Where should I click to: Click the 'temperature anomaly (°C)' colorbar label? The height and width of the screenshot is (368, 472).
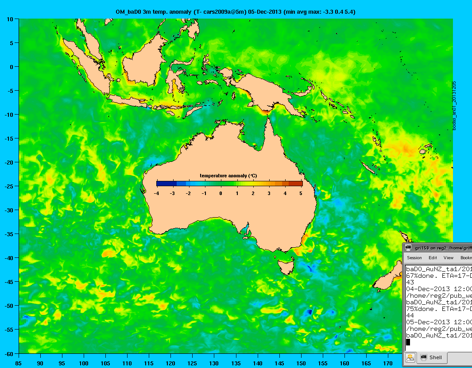[x=228, y=176]
